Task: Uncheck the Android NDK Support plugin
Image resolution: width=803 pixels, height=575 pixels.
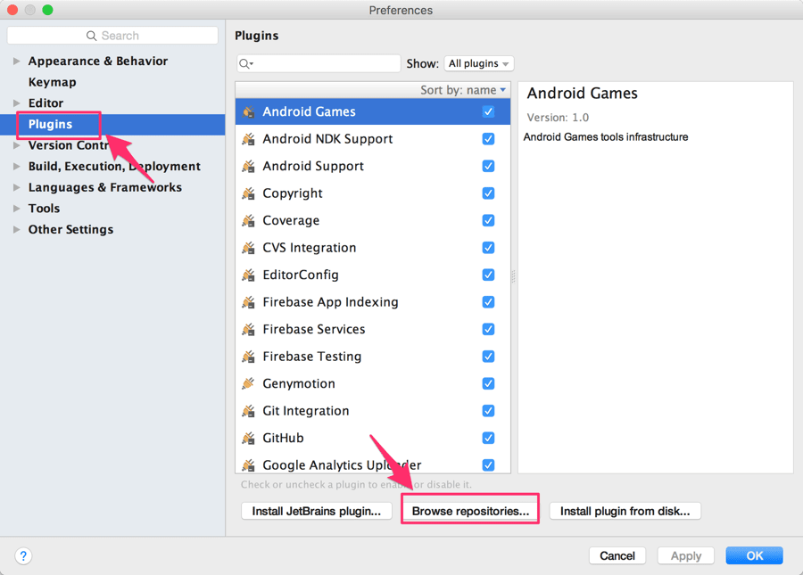Action: tap(488, 139)
